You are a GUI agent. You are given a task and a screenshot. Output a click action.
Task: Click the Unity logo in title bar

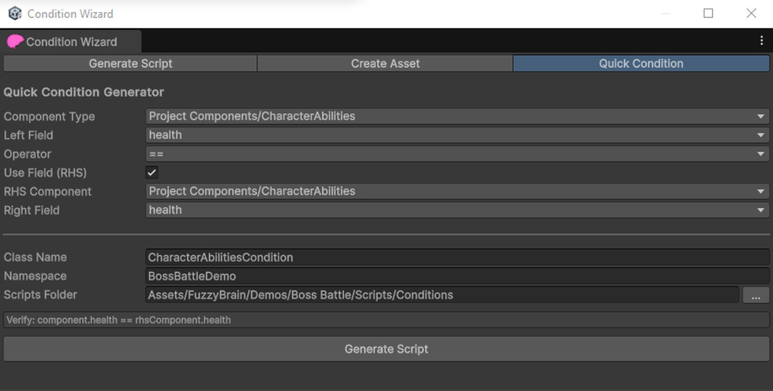(15, 13)
